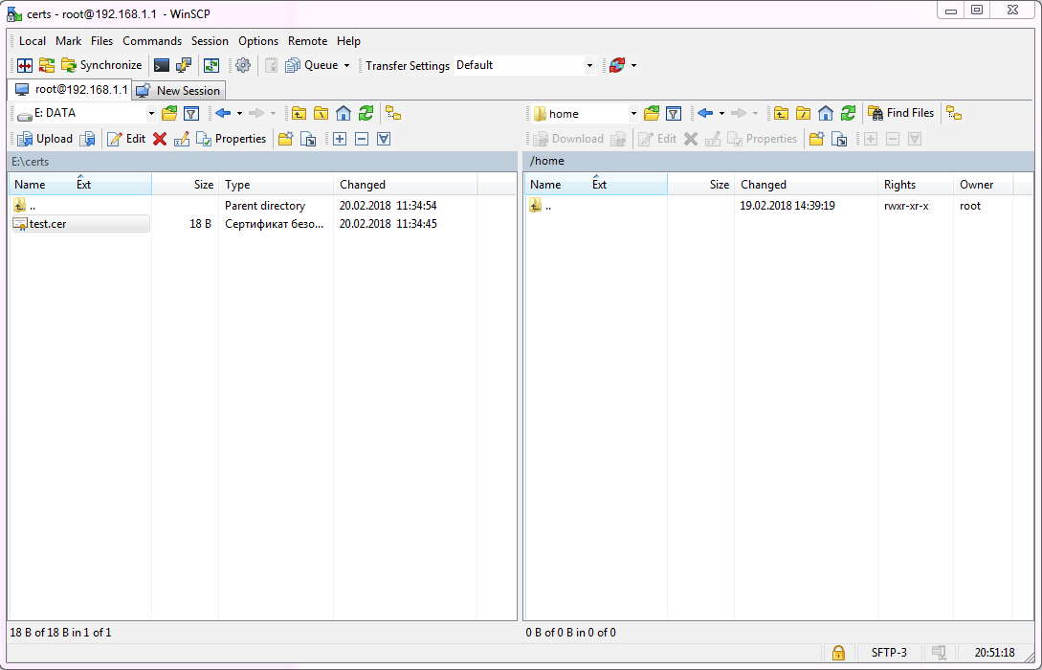Click the Keep Remote Directory up to Date icon
1042x670 pixels.
point(211,65)
